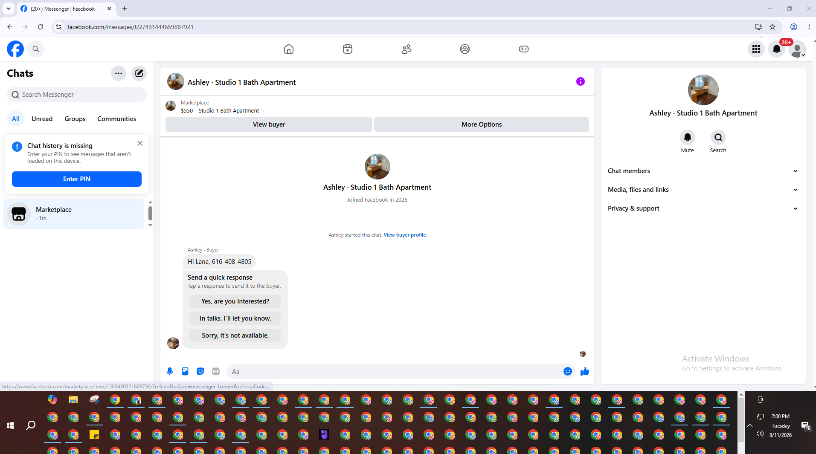The height and width of the screenshot is (454, 816).
Task: Click the More Options button
Action: tap(482, 124)
